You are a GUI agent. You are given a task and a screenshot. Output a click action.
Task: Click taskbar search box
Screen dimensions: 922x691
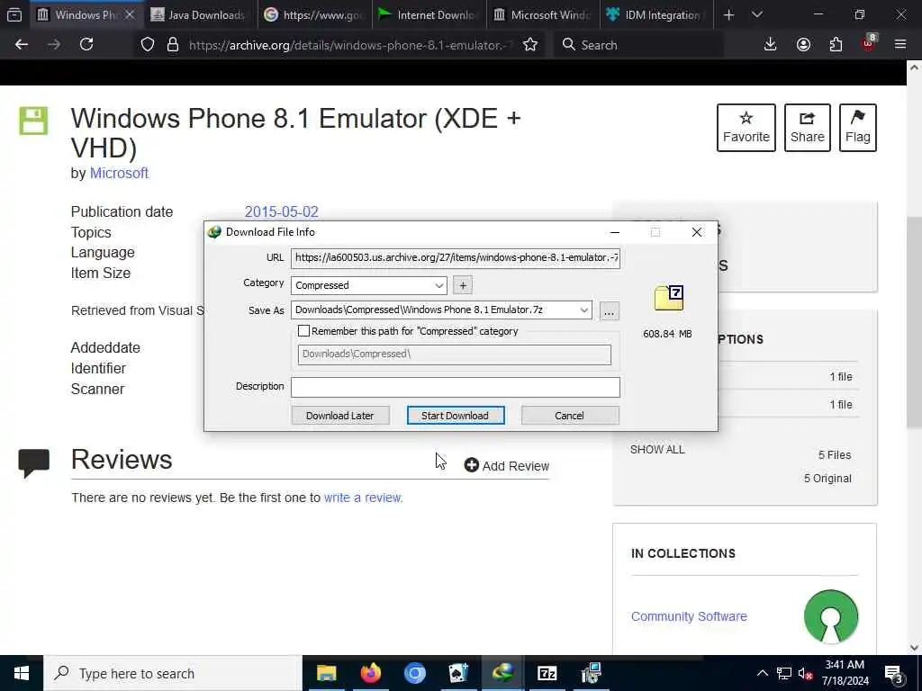[172, 673]
